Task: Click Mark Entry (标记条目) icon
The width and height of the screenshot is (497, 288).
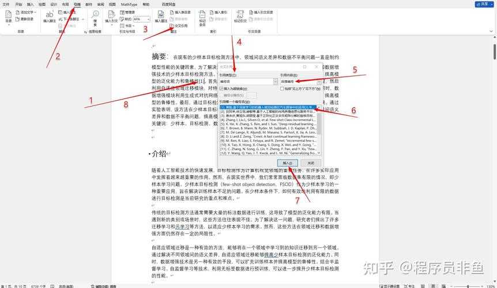Action: (x=202, y=18)
